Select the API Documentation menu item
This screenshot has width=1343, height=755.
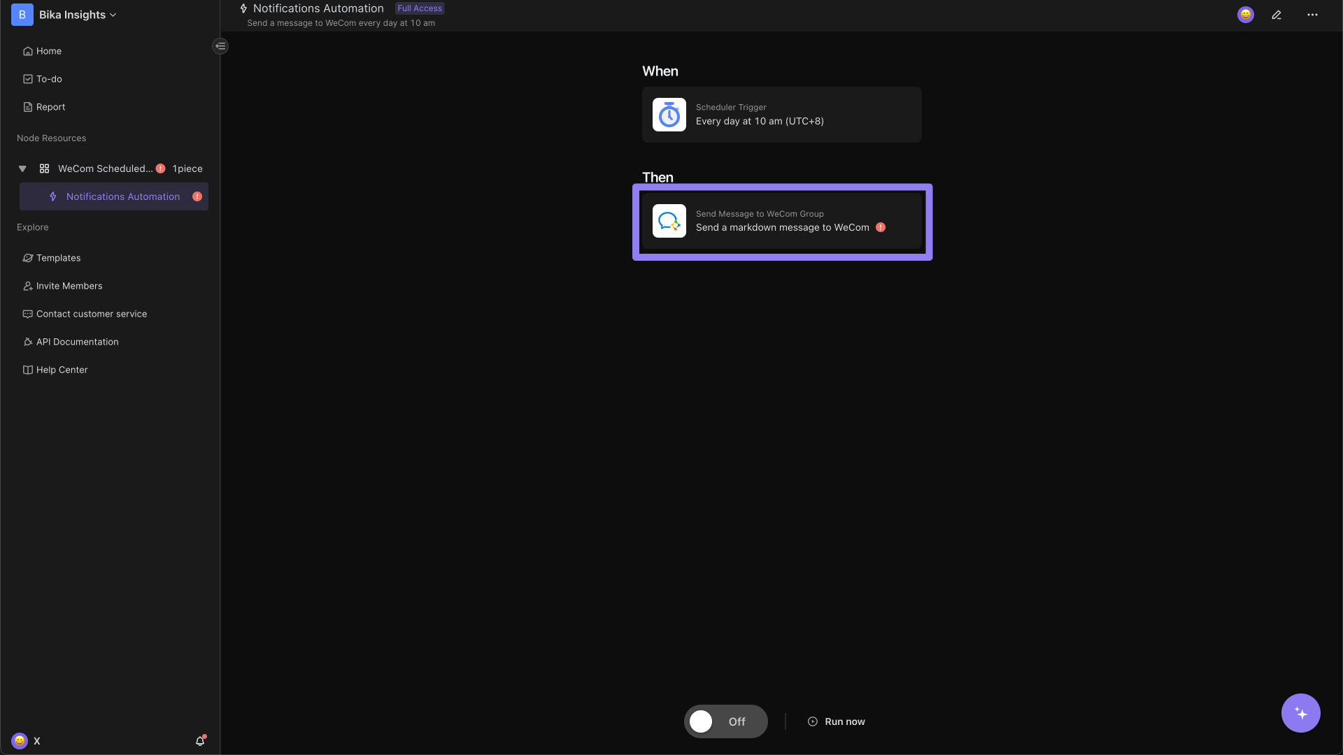(x=76, y=342)
